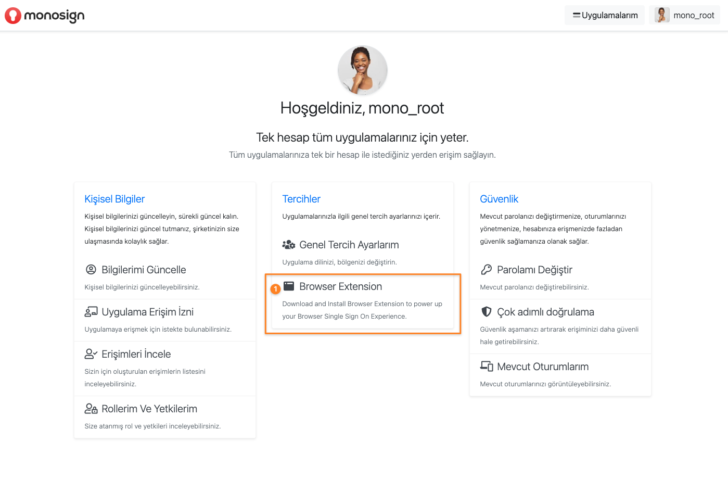Click the key icon beside Parolamı Değiştir
The image size is (728, 492).
click(487, 270)
